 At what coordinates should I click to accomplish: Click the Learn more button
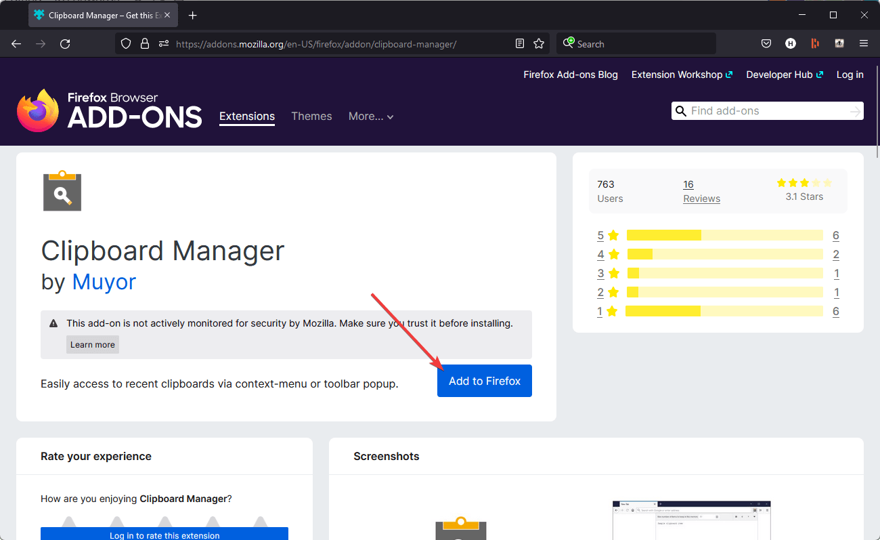pos(93,344)
